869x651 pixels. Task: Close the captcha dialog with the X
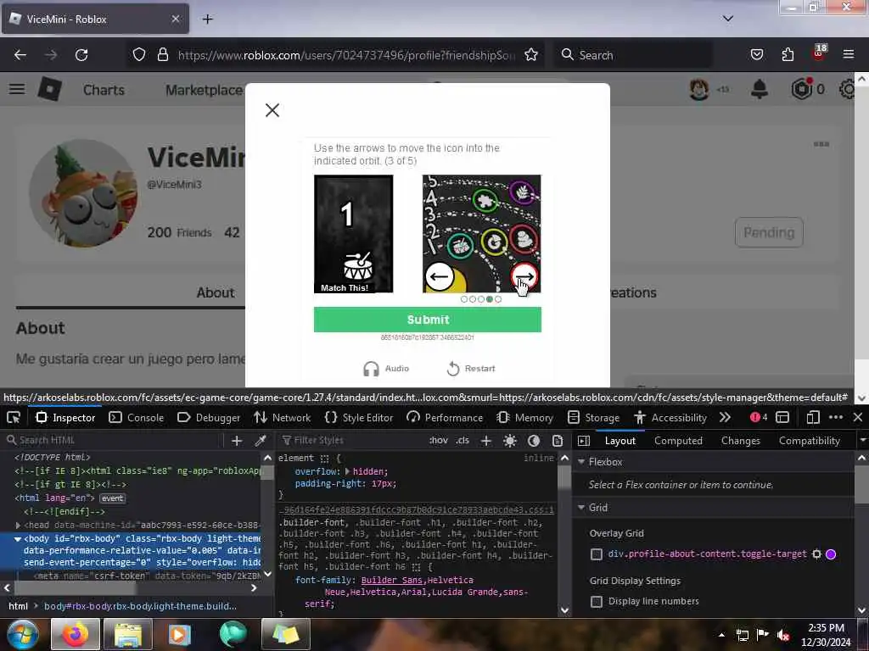(x=272, y=110)
